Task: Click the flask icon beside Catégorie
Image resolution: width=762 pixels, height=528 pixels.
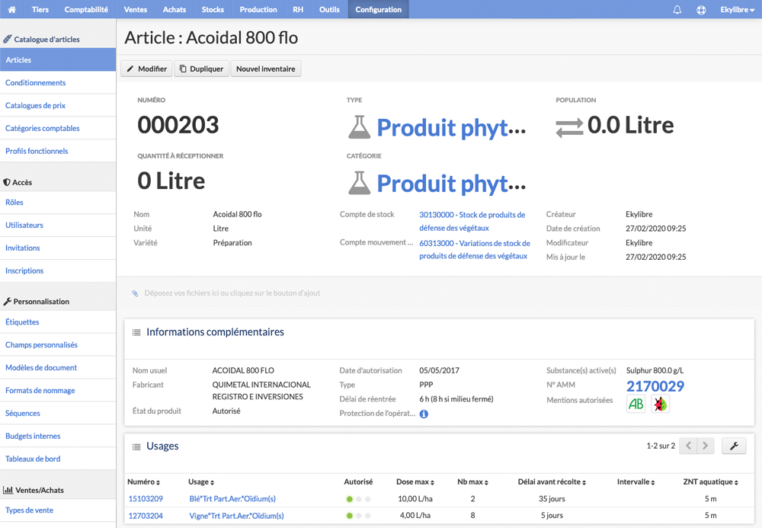Action: pyautogui.click(x=359, y=183)
